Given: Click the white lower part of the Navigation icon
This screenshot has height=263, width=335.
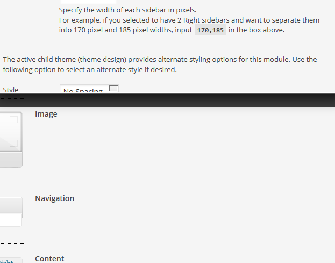Looking at the screenshot, I should [10, 221].
